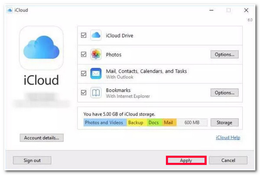Click "With Internet Explorer" subtitle
260x175 pixels.
coord(128,96)
